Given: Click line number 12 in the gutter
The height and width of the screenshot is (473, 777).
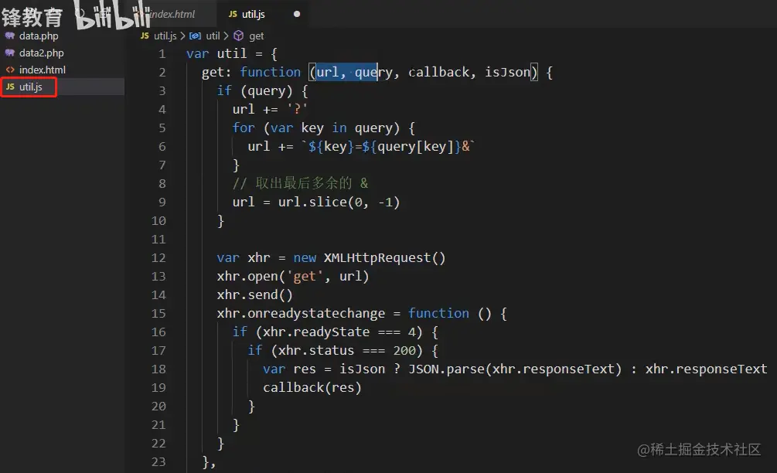Looking at the screenshot, I should 158,258.
